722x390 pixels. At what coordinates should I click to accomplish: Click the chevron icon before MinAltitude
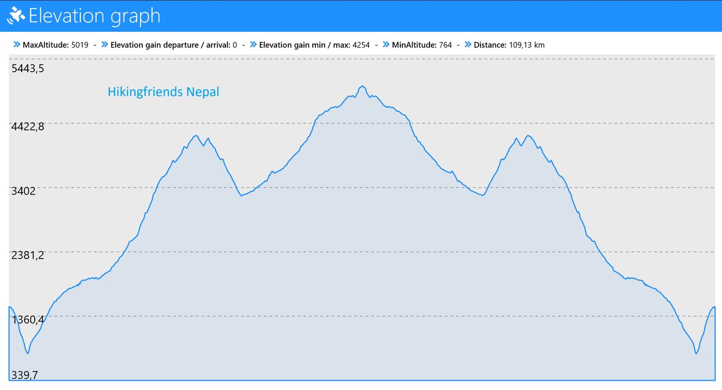(x=386, y=44)
